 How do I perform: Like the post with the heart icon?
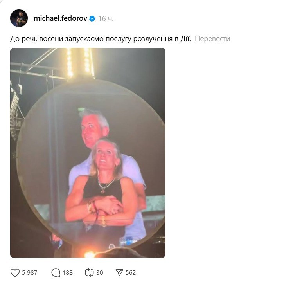click(x=15, y=272)
